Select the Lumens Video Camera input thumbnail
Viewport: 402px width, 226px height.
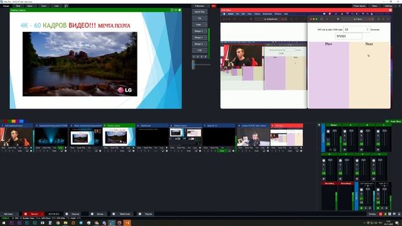click(x=253, y=137)
